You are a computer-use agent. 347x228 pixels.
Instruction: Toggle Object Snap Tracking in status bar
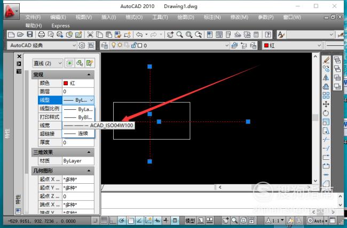pos(139,221)
